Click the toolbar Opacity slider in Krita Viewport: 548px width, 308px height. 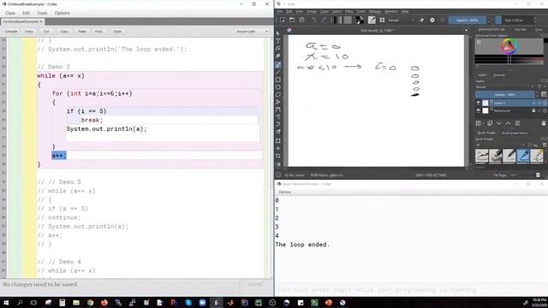tap(467, 21)
